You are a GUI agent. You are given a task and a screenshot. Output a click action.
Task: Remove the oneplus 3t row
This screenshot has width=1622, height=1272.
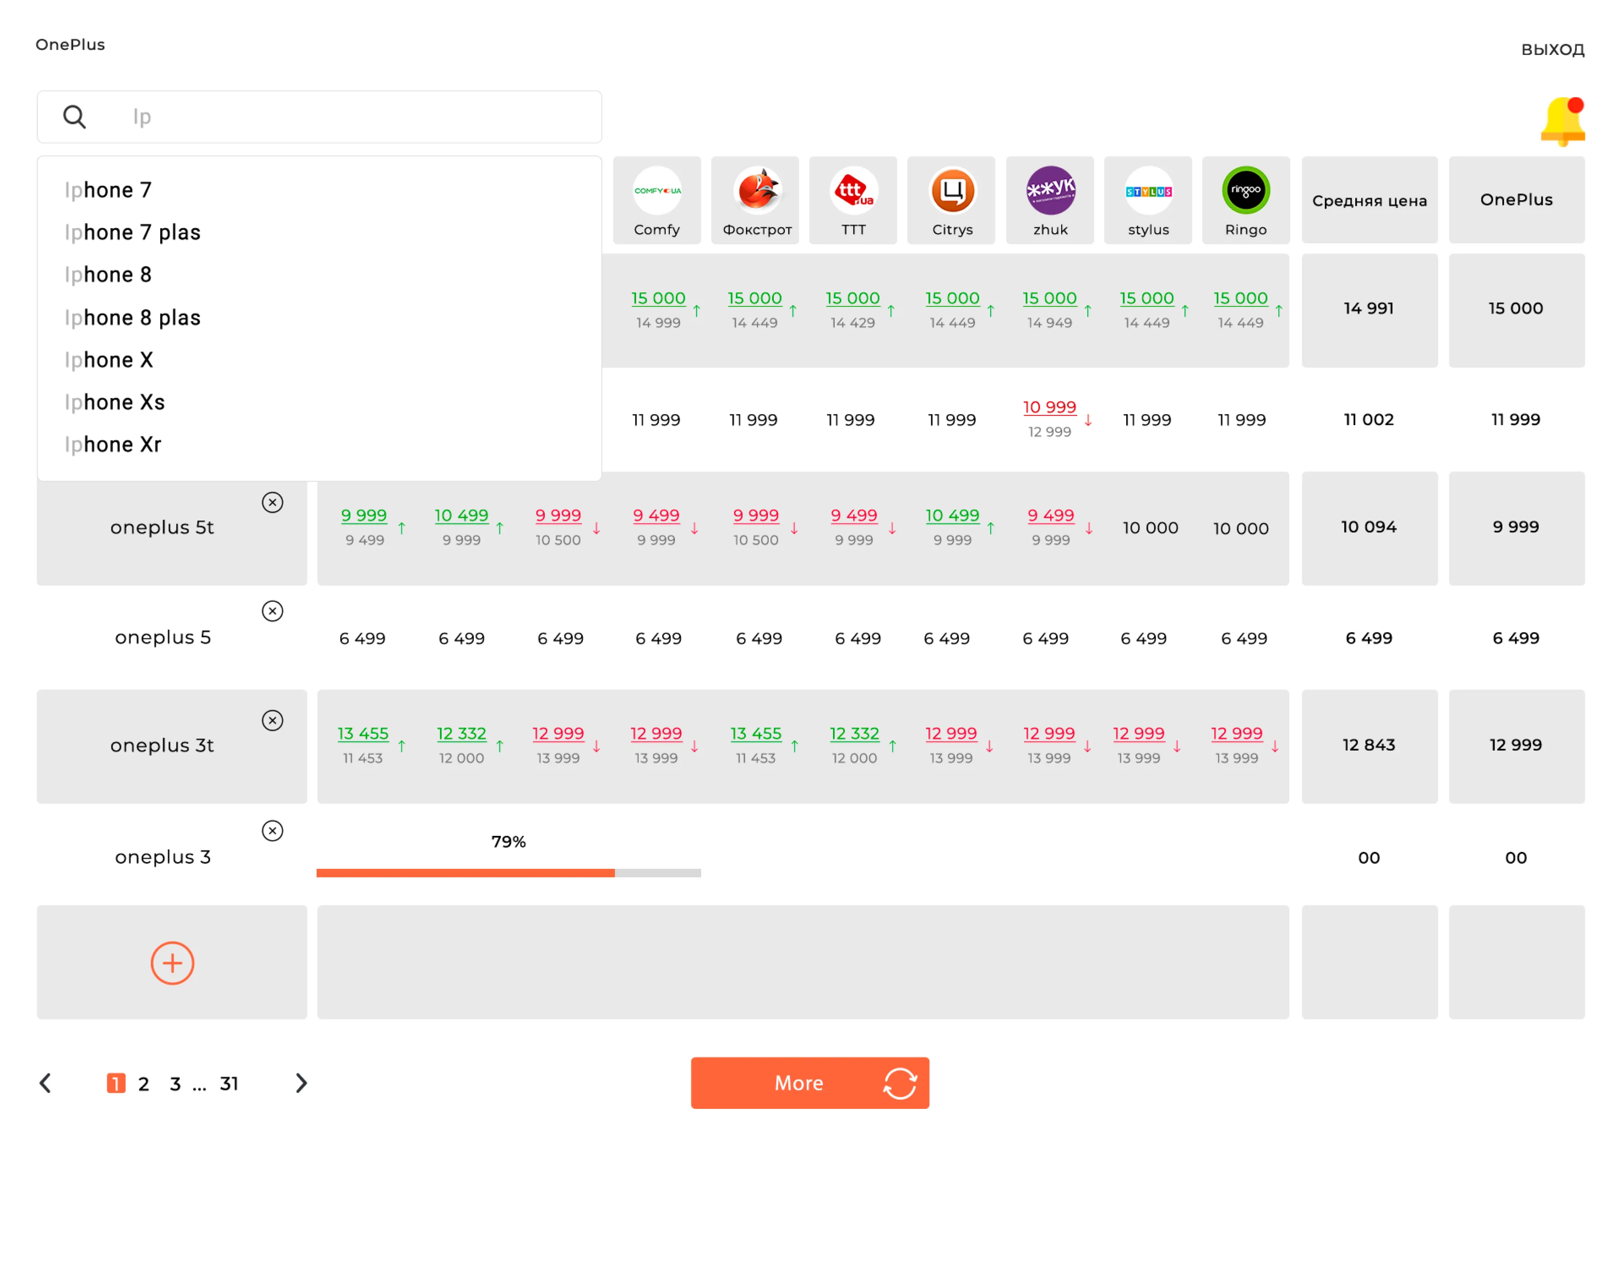[273, 720]
